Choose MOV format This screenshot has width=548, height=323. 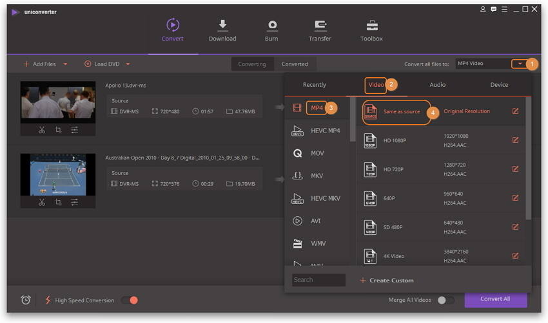click(317, 153)
